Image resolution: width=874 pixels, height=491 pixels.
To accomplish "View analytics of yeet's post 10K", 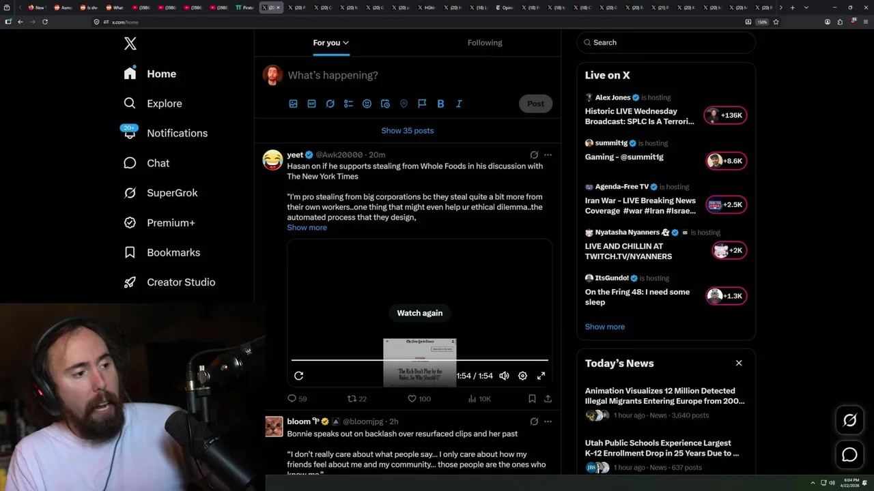I will pos(479,399).
